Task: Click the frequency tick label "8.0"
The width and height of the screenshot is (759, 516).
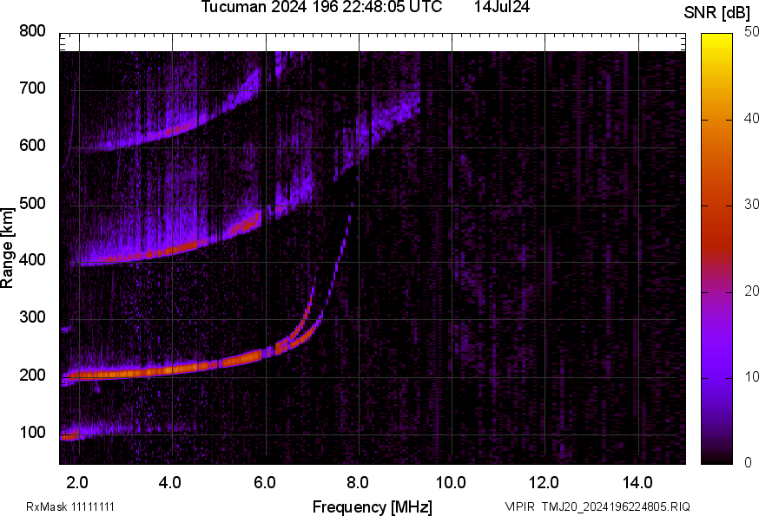Action: coord(357,482)
